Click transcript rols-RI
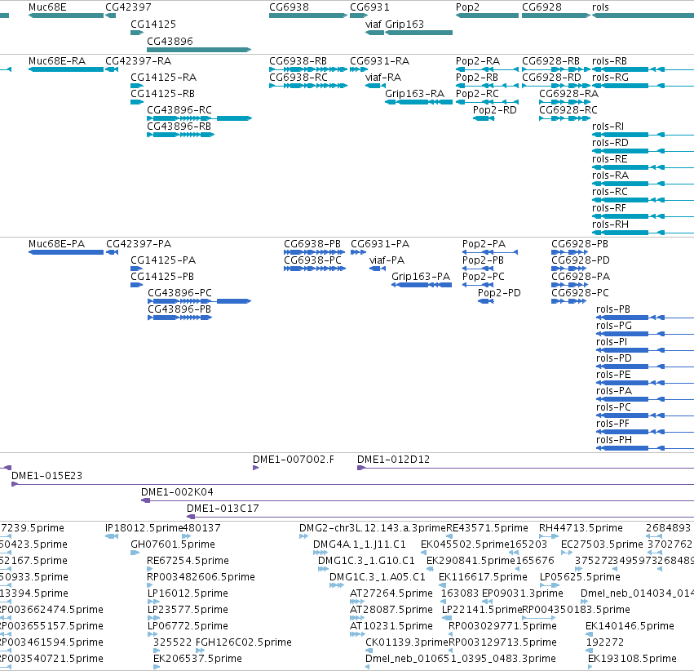 (x=608, y=127)
